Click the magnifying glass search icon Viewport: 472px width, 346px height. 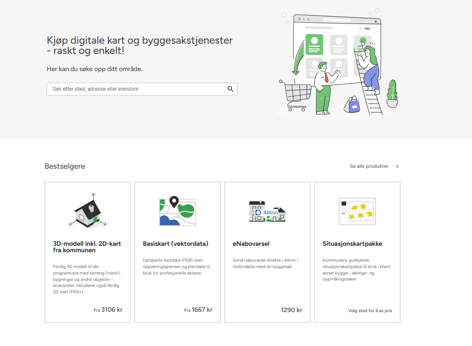coord(230,89)
